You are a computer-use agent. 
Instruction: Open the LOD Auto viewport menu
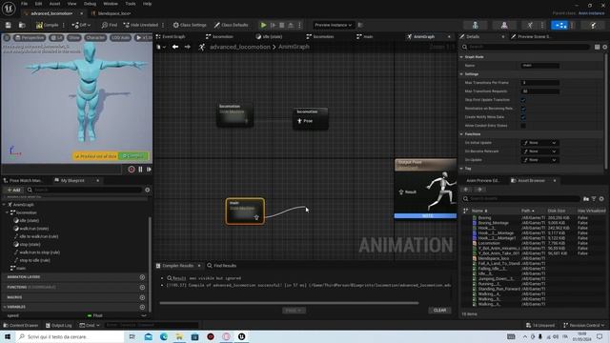point(121,38)
